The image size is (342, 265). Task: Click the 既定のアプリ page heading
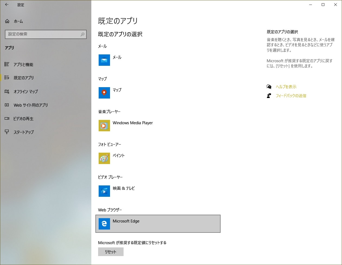tap(118, 21)
